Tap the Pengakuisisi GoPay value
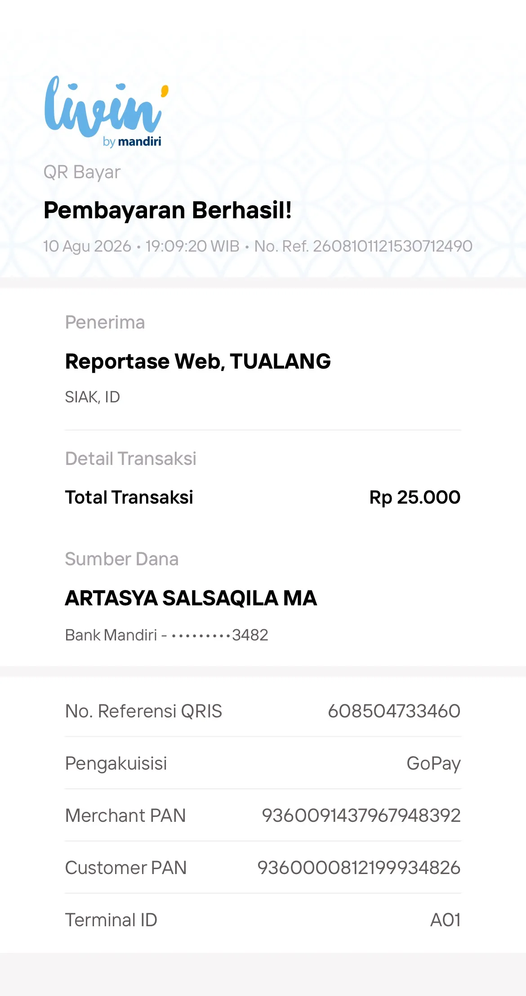The width and height of the screenshot is (526, 996). (x=434, y=764)
